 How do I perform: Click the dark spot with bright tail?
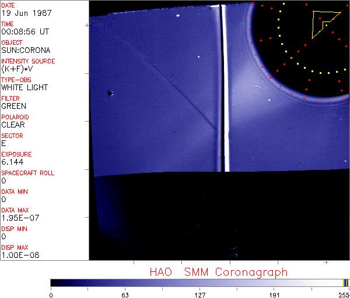click(110, 93)
